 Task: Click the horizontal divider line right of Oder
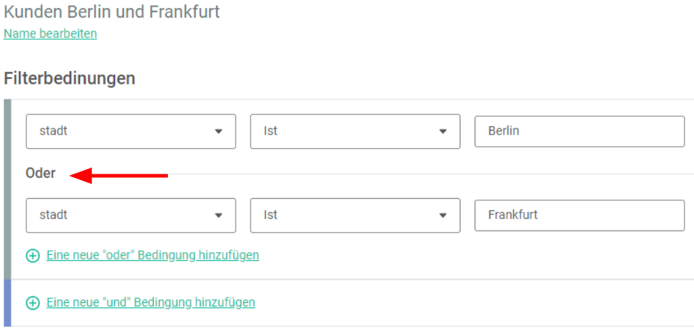click(x=431, y=174)
